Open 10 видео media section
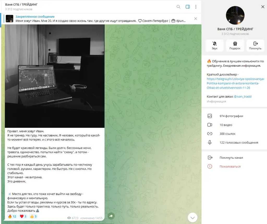This screenshot has height=224, width=267. 234,125
